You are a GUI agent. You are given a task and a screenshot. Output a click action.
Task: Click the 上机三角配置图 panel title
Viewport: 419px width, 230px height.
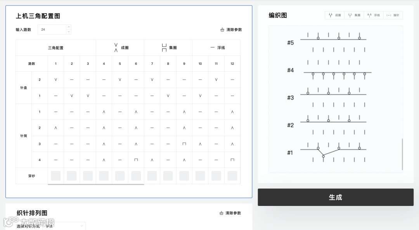coord(38,16)
